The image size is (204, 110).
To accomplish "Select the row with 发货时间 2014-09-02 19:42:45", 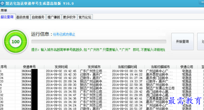I will point(102,71).
